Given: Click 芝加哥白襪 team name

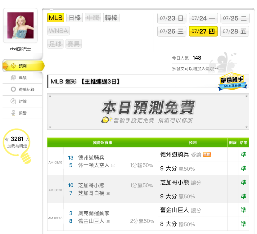Looking at the screenshot, I should tap(91, 193).
